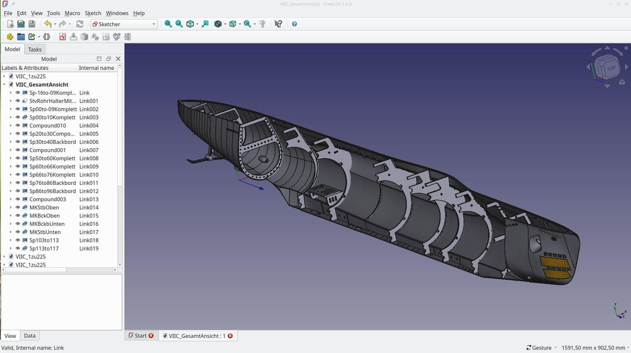Click the Refresh recompute icon

coord(79,24)
